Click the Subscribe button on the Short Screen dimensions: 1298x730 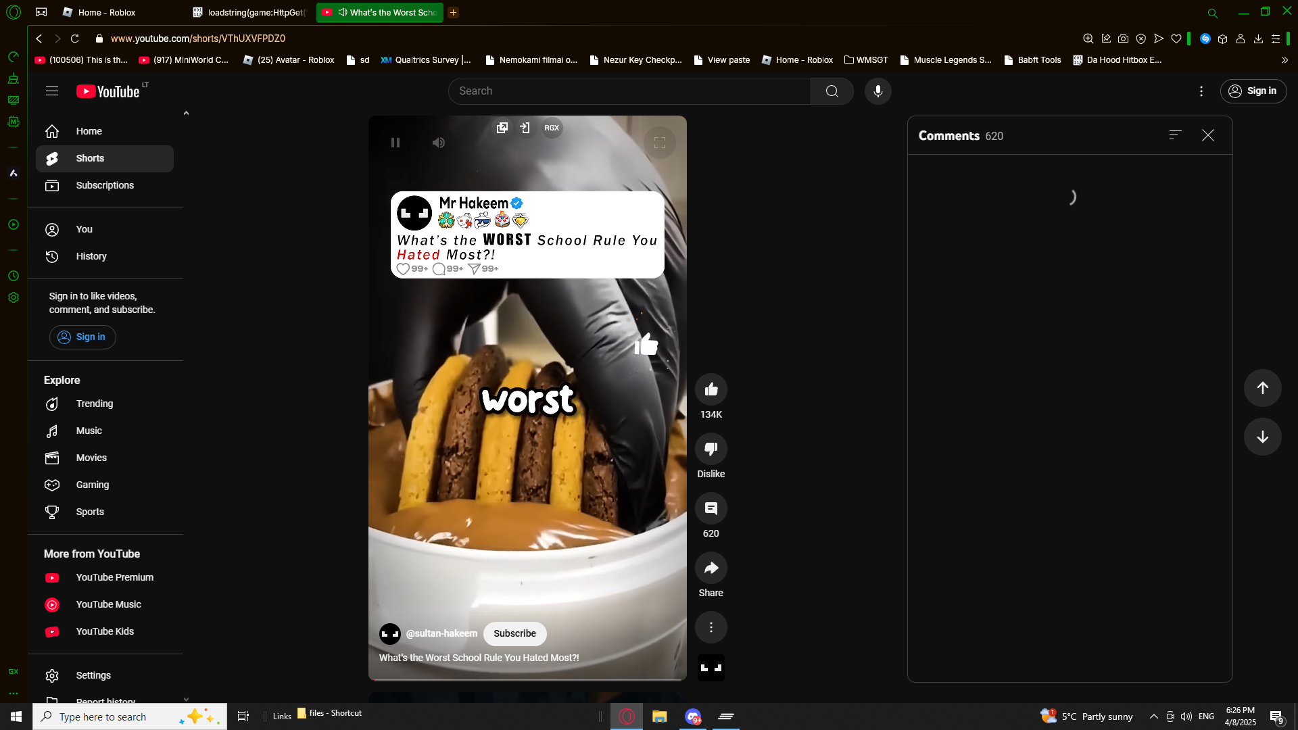pyautogui.click(x=514, y=633)
